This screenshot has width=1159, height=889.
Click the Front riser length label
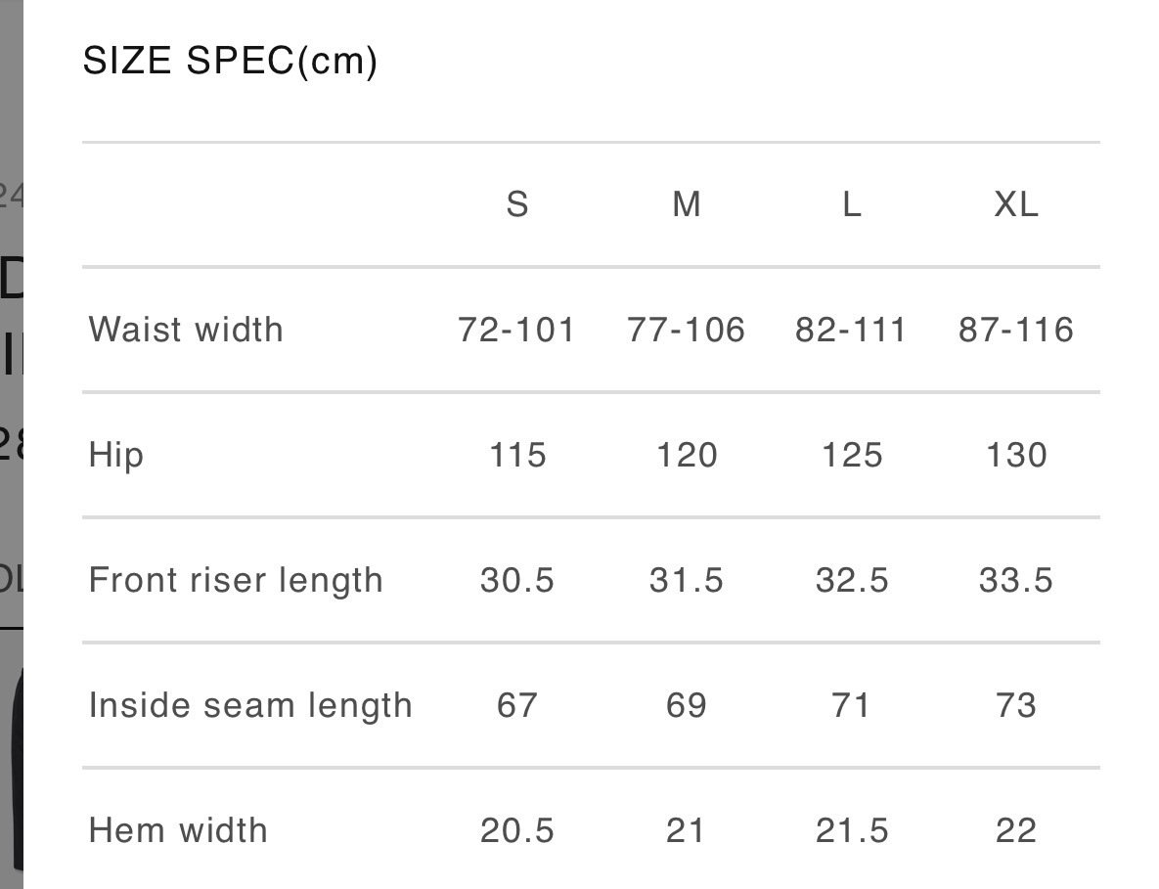click(x=236, y=580)
